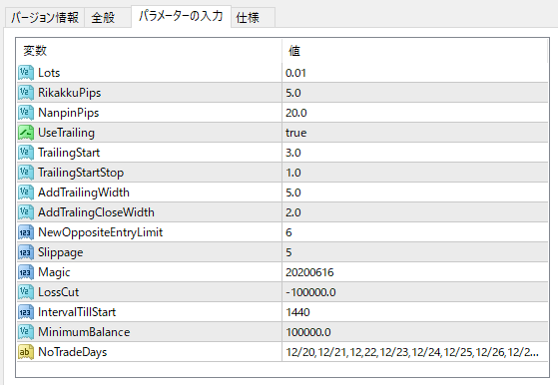
Task: Open the 全般 tab
Action: click(108, 17)
